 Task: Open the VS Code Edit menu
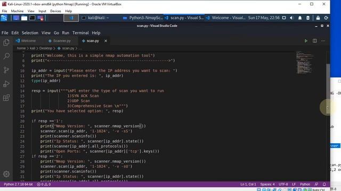(x=15, y=33)
